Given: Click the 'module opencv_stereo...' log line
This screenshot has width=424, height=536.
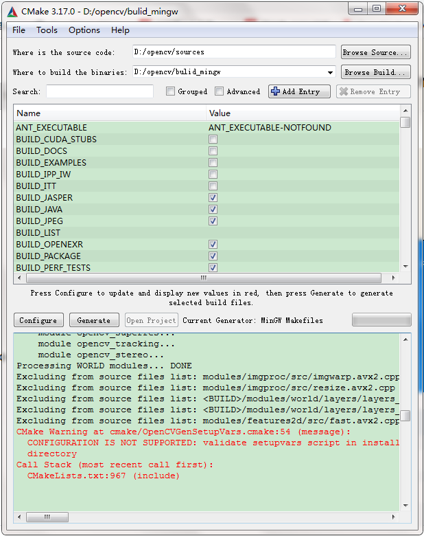Looking at the screenshot, I should point(101,355).
